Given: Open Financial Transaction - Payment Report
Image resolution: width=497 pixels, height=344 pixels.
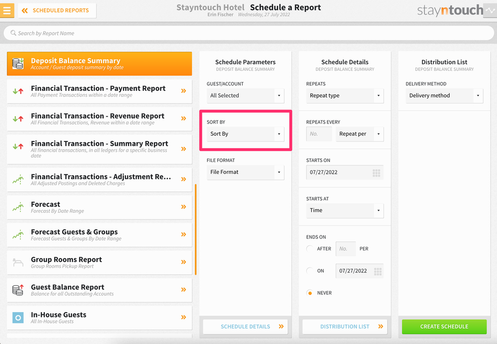Looking at the screenshot, I should pyautogui.click(x=99, y=91).
